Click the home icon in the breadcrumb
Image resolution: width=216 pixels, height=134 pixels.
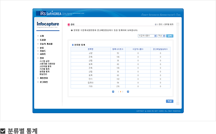click(x=156, y=25)
